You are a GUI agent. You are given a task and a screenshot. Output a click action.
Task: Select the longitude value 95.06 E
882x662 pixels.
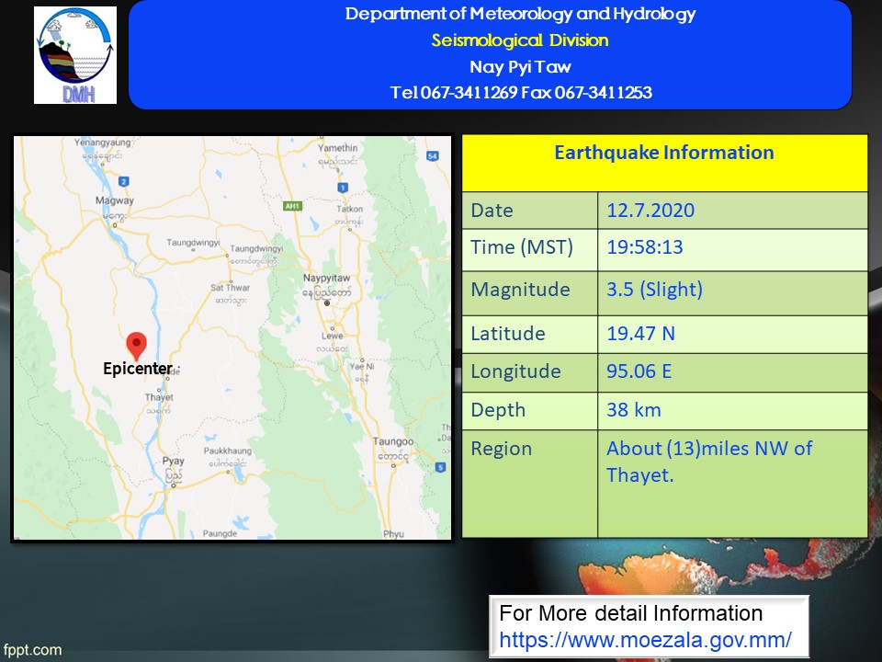tap(639, 371)
